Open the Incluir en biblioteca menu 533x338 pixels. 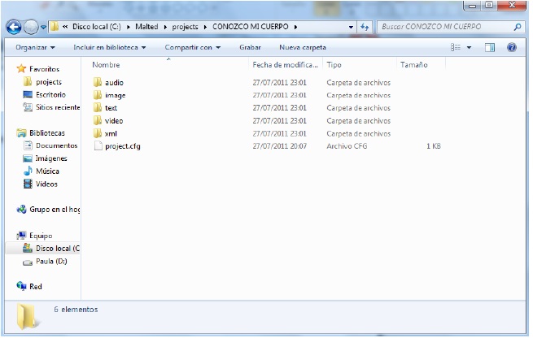pos(110,47)
